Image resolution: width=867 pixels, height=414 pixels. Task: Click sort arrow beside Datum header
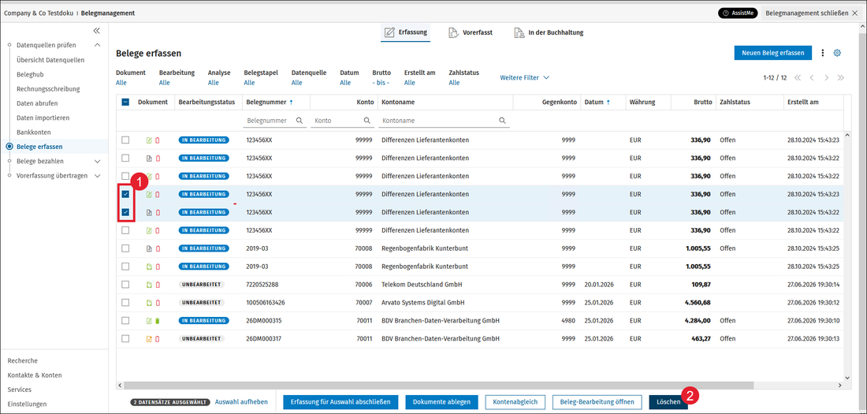click(608, 103)
